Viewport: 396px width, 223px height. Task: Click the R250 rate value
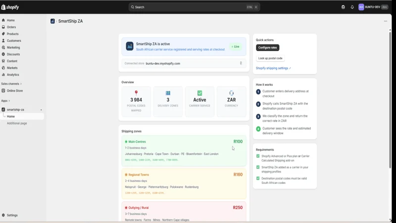pos(238,208)
